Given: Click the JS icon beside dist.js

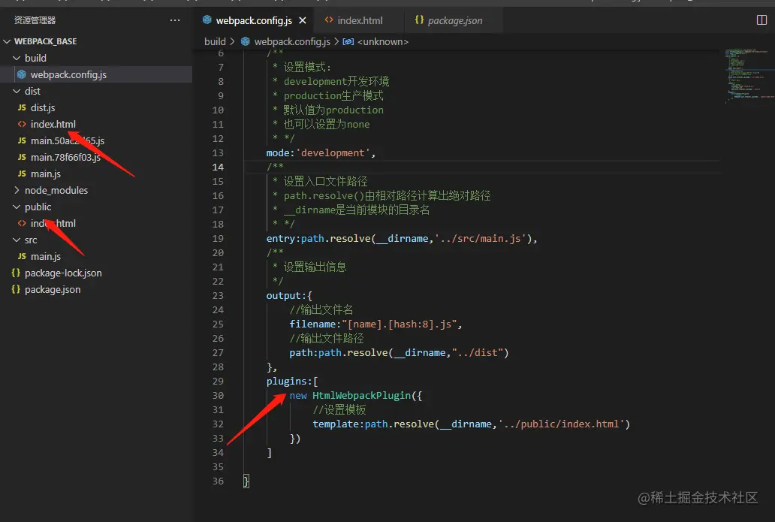Looking at the screenshot, I should coord(22,107).
